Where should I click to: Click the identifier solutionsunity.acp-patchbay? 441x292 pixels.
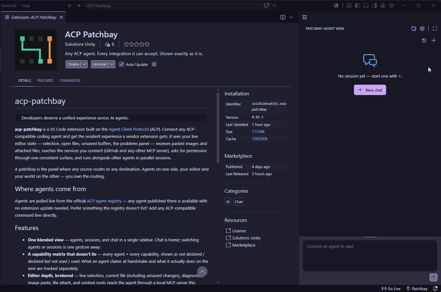click(270, 106)
